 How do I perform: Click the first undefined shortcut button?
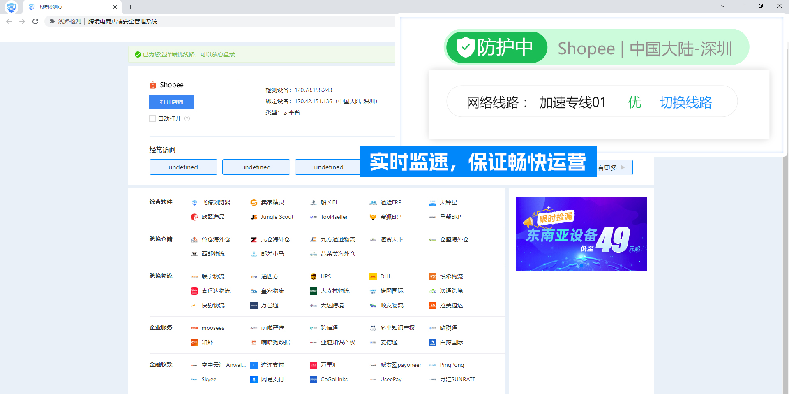[x=183, y=167]
